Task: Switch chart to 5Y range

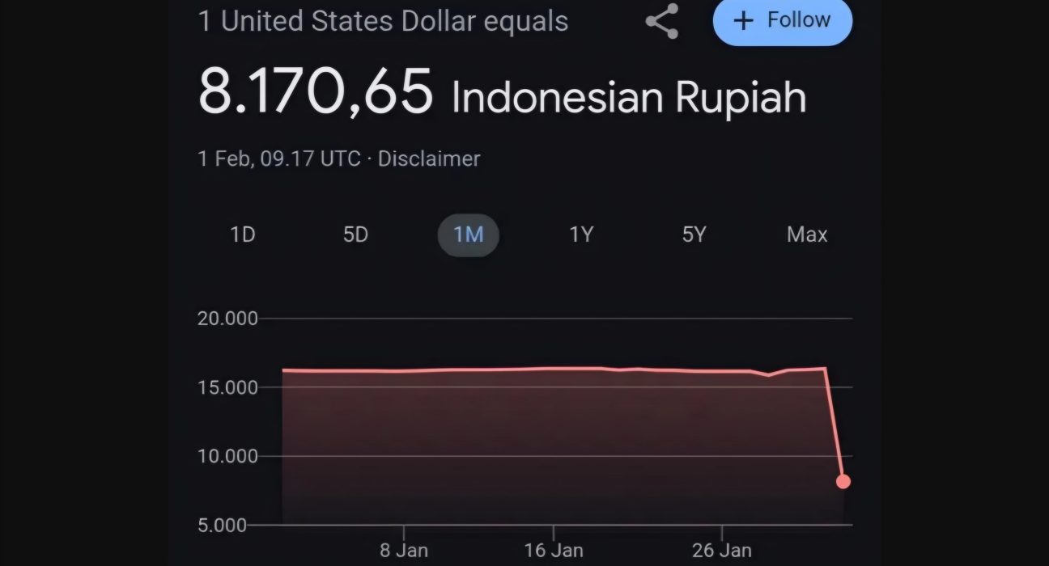Action: pyautogui.click(x=694, y=234)
